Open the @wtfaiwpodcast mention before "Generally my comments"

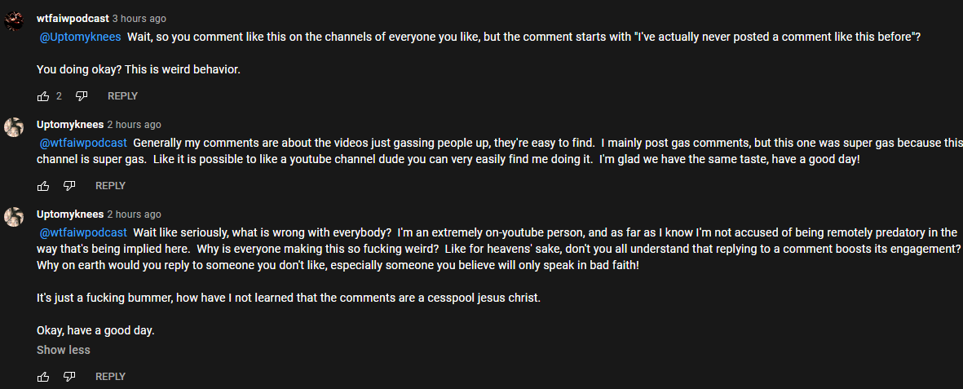[83, 144]
